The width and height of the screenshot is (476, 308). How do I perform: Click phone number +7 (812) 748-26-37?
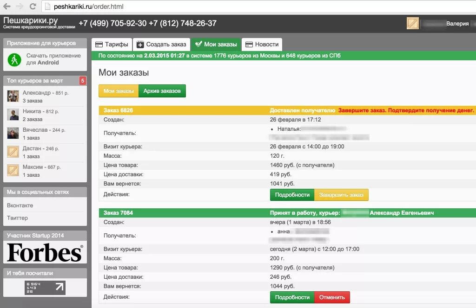click(182, 23)
